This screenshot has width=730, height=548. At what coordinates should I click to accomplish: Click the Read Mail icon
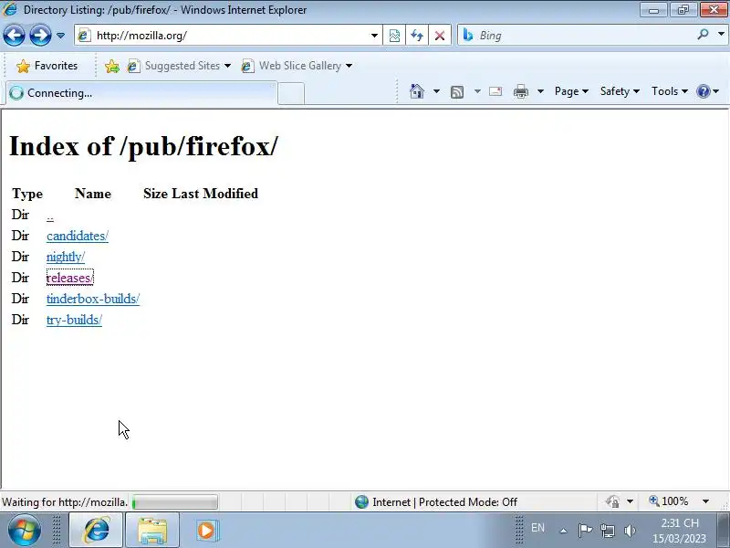pos(495,91)
